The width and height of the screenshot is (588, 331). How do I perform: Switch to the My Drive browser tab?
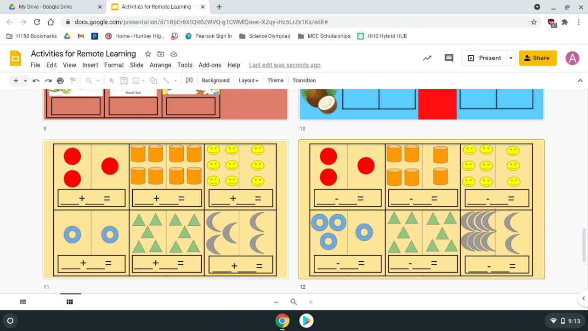tap(54, 7)
